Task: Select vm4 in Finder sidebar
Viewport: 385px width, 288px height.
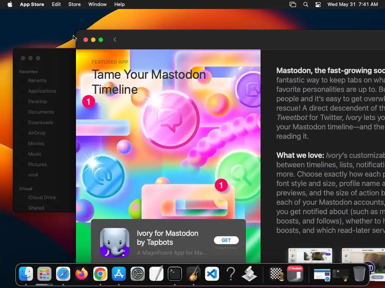Action: 33,175
